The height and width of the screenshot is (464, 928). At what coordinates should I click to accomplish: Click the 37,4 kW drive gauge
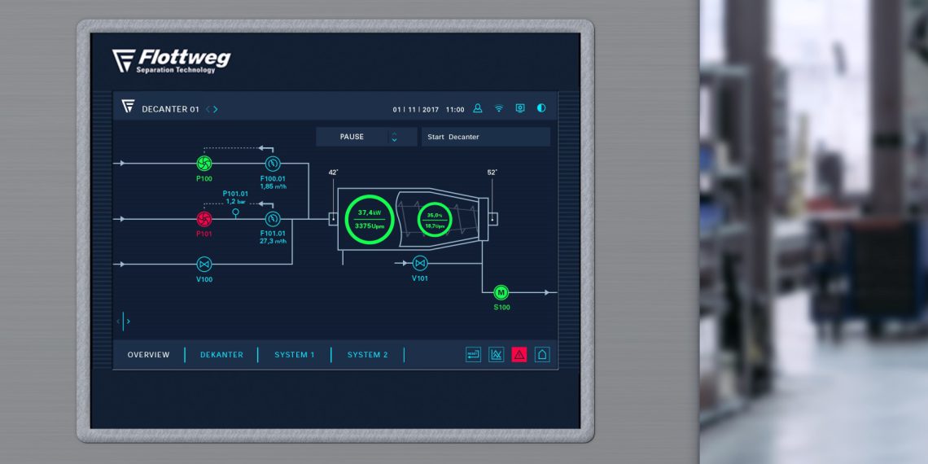(x=370, y=219)
